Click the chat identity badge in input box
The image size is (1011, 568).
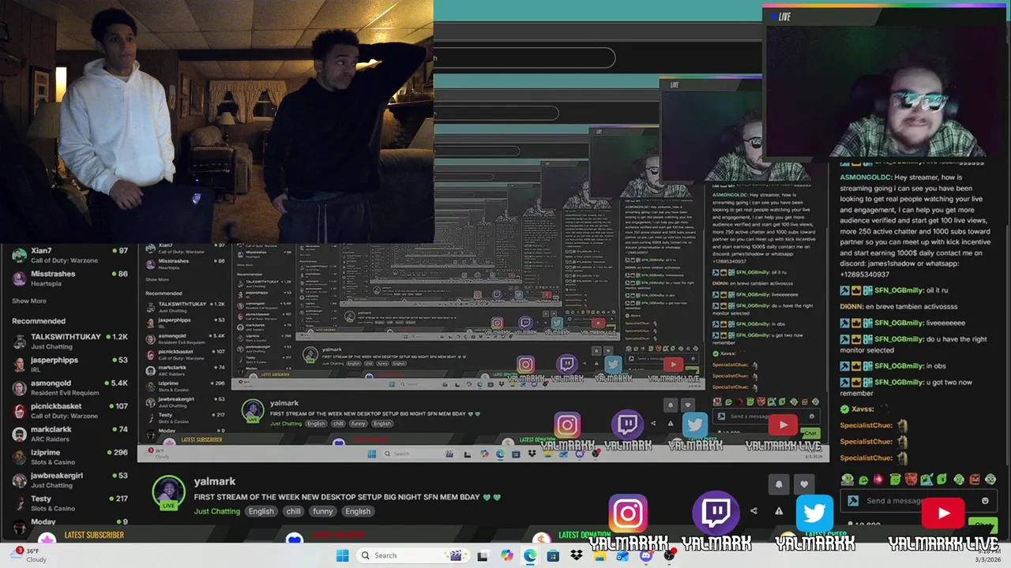point(853,501)
